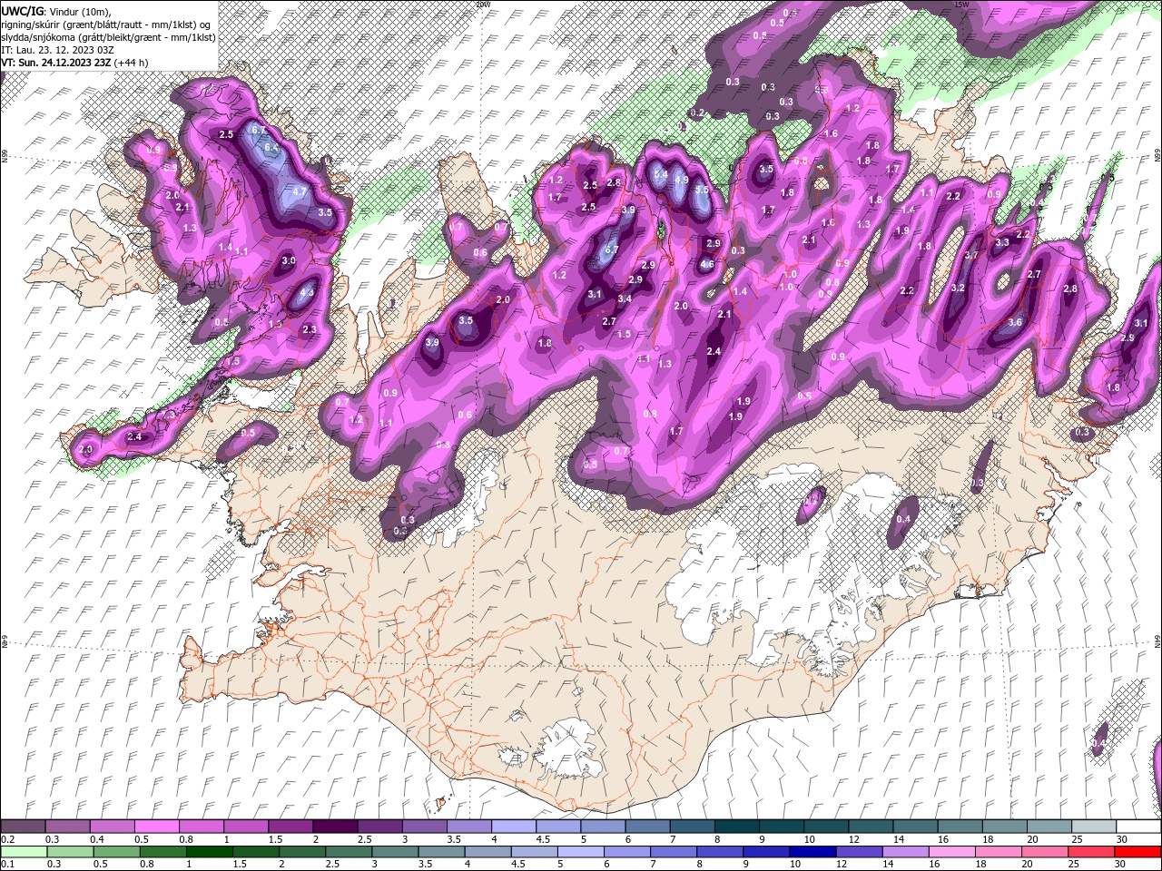Click the 4.9 precipitation value on the map
This screenshot has width=1162, height=871.
(682, 180)
